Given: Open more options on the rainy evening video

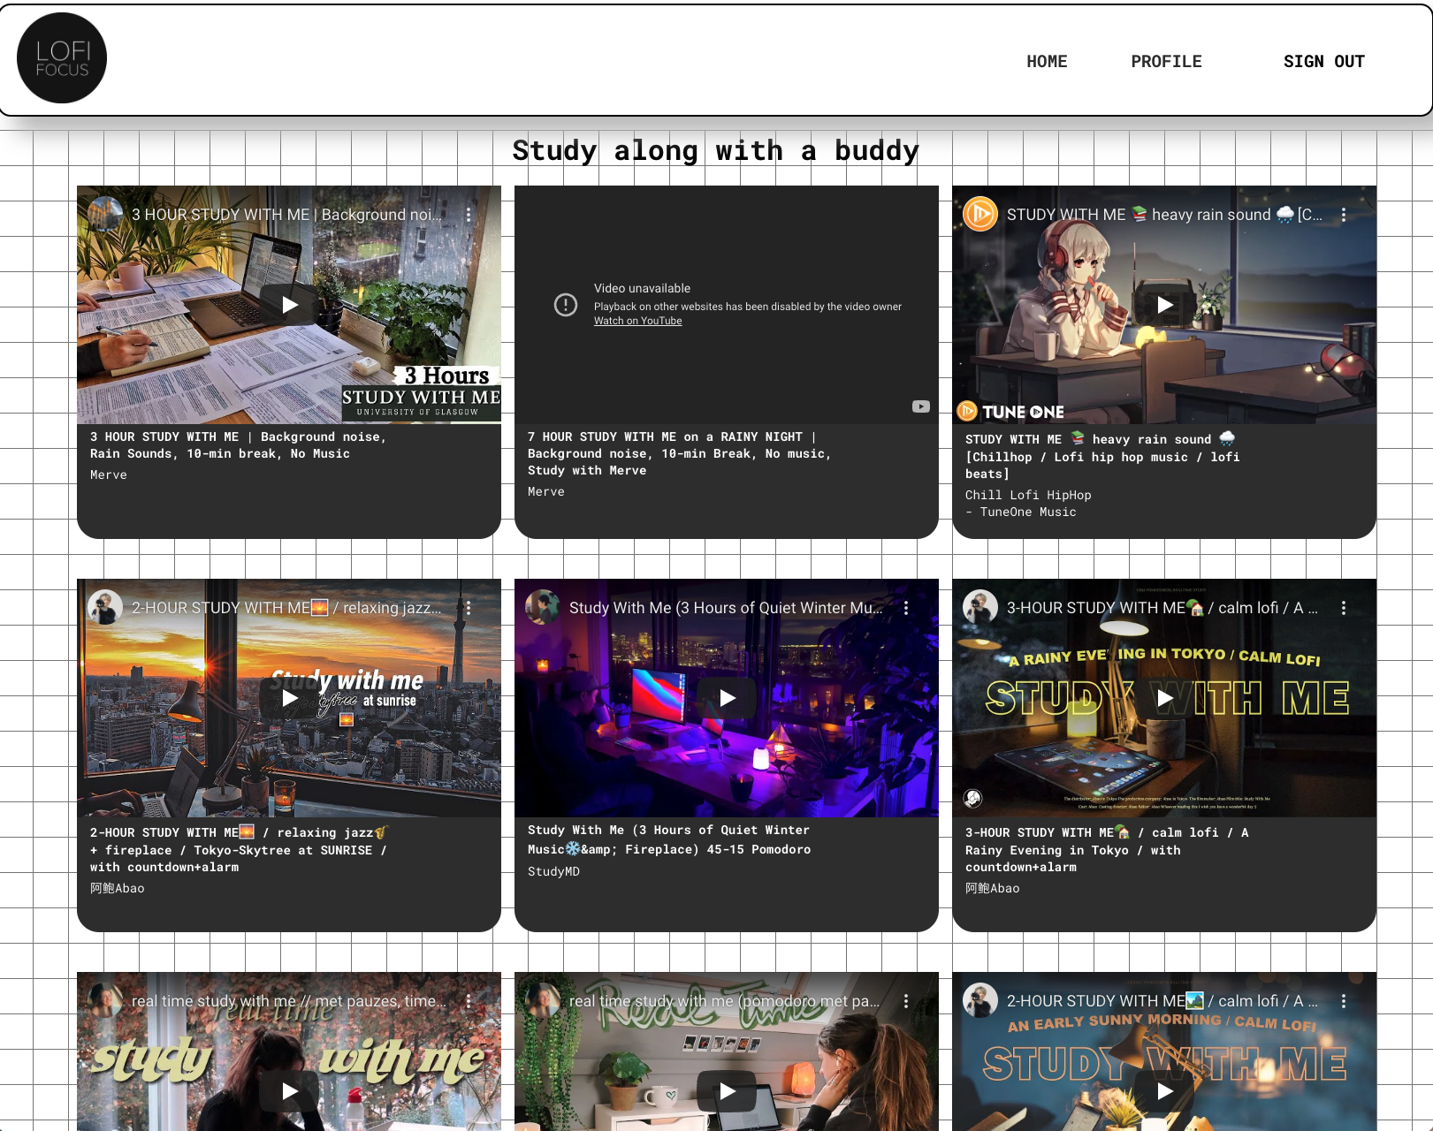Looking at the screenshot, I should pos(1344,607).
